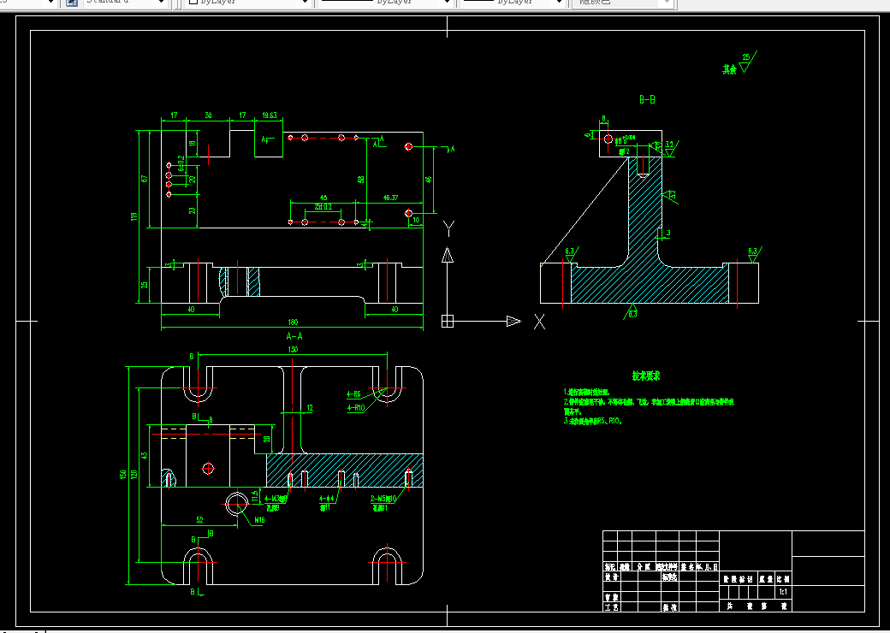Select the 1:1 scale cell
890x633 pixels.
783,592
